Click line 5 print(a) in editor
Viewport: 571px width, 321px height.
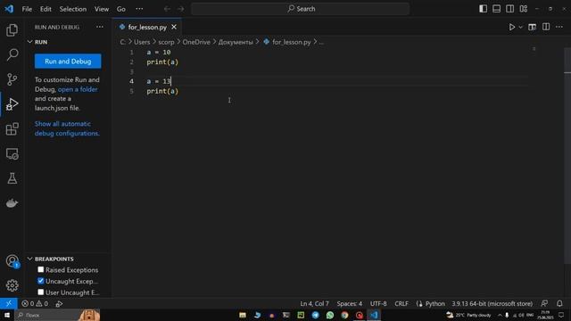(x=162, y=91)
